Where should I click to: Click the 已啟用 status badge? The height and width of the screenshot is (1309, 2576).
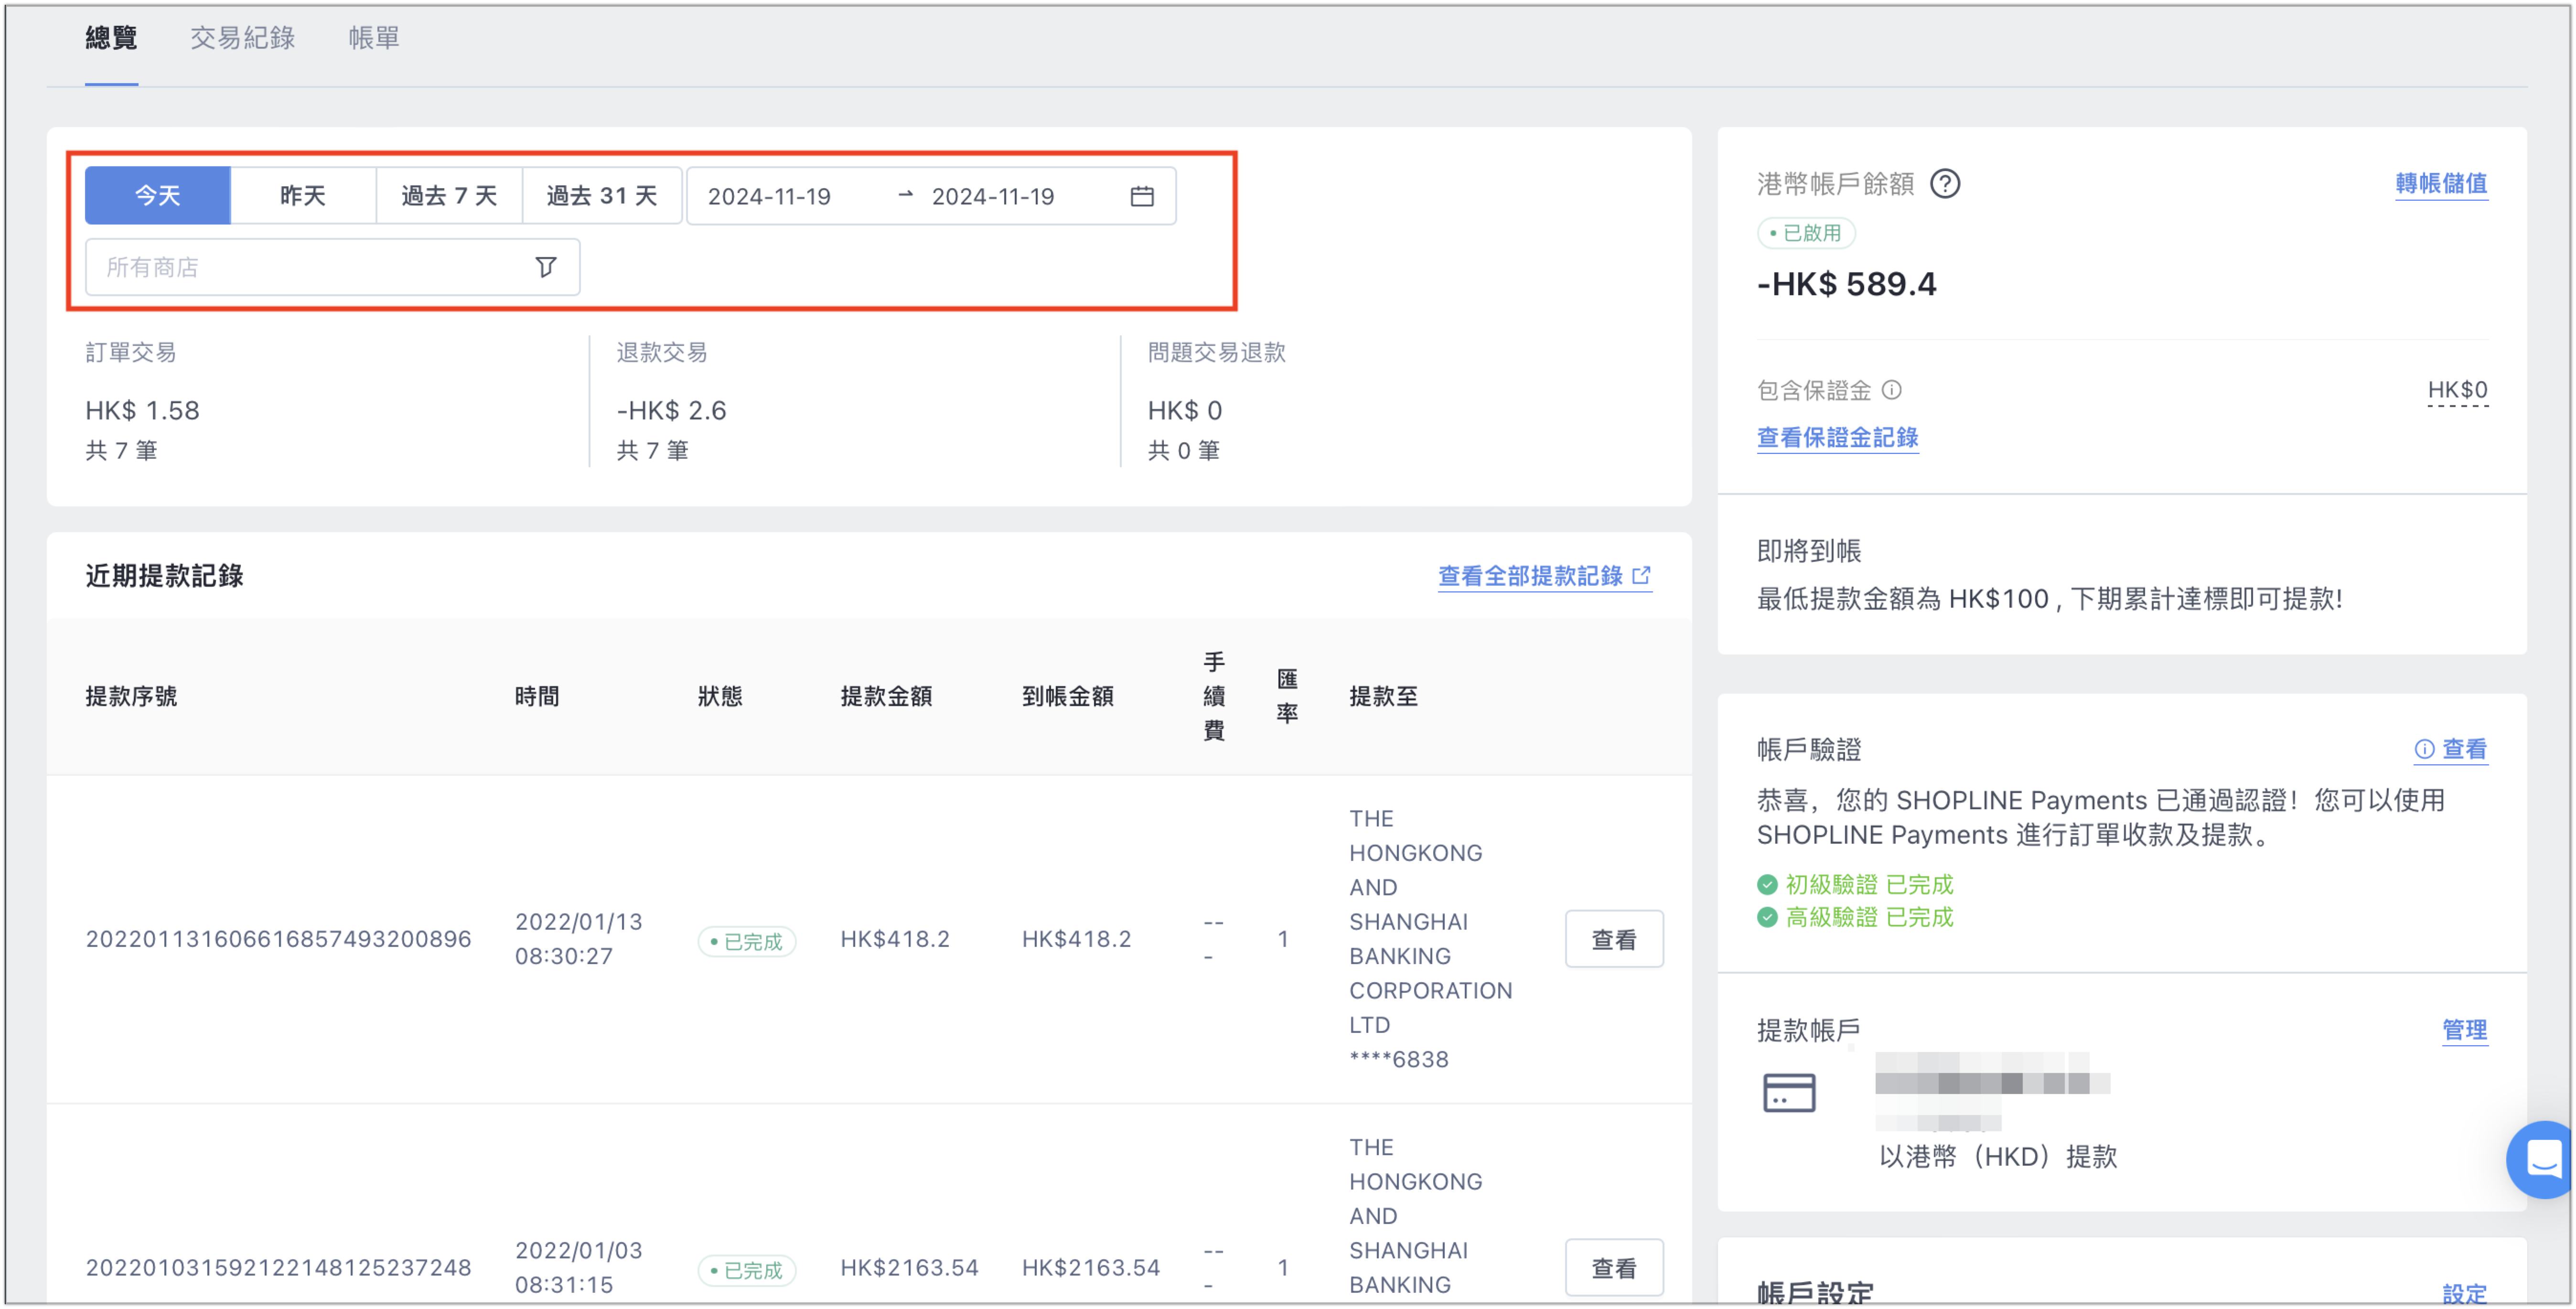1805,233
